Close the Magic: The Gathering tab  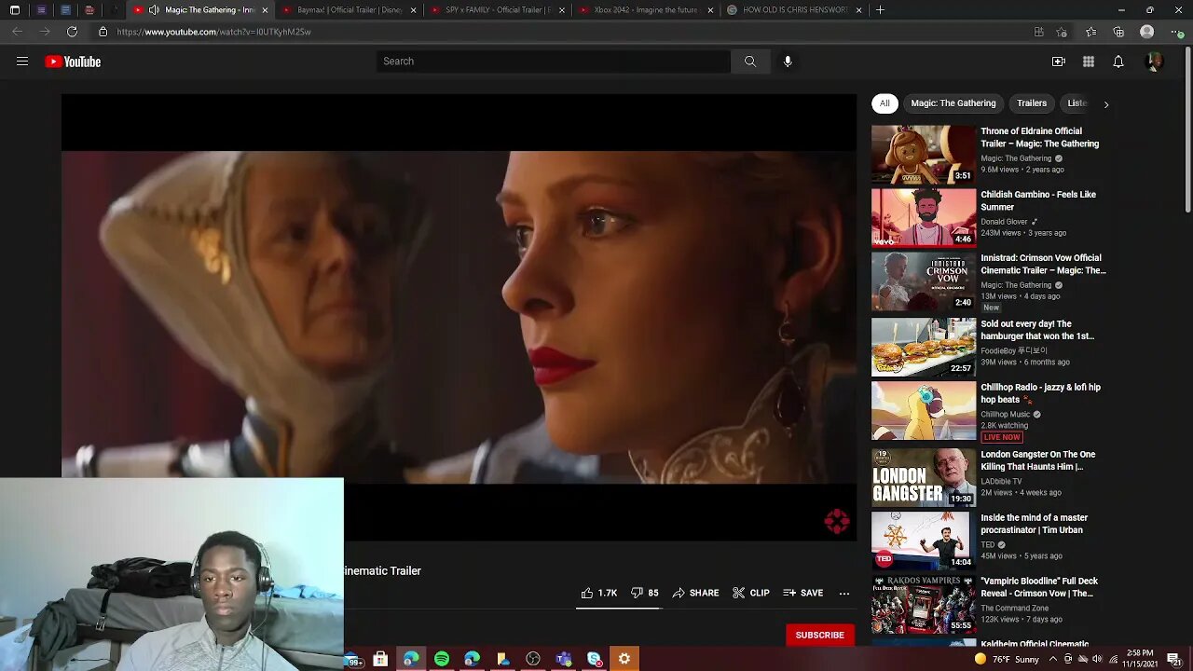[x=265, y=10]
